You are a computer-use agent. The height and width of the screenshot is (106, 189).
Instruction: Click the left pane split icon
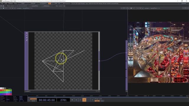pyautogui.click(x=122, y=8)
